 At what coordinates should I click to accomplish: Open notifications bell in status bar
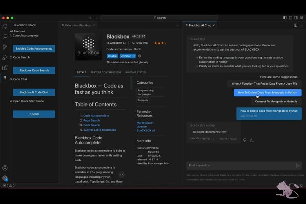click(301, 186)
